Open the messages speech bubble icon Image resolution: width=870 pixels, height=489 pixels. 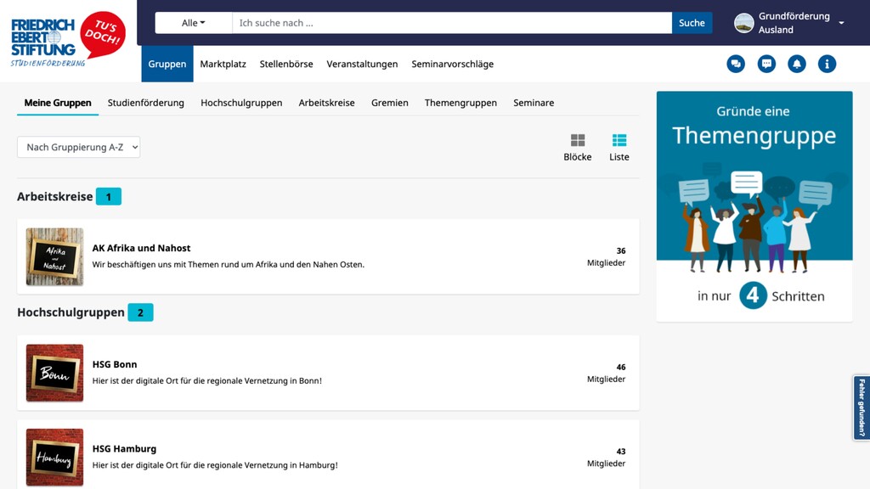[766, 64]
